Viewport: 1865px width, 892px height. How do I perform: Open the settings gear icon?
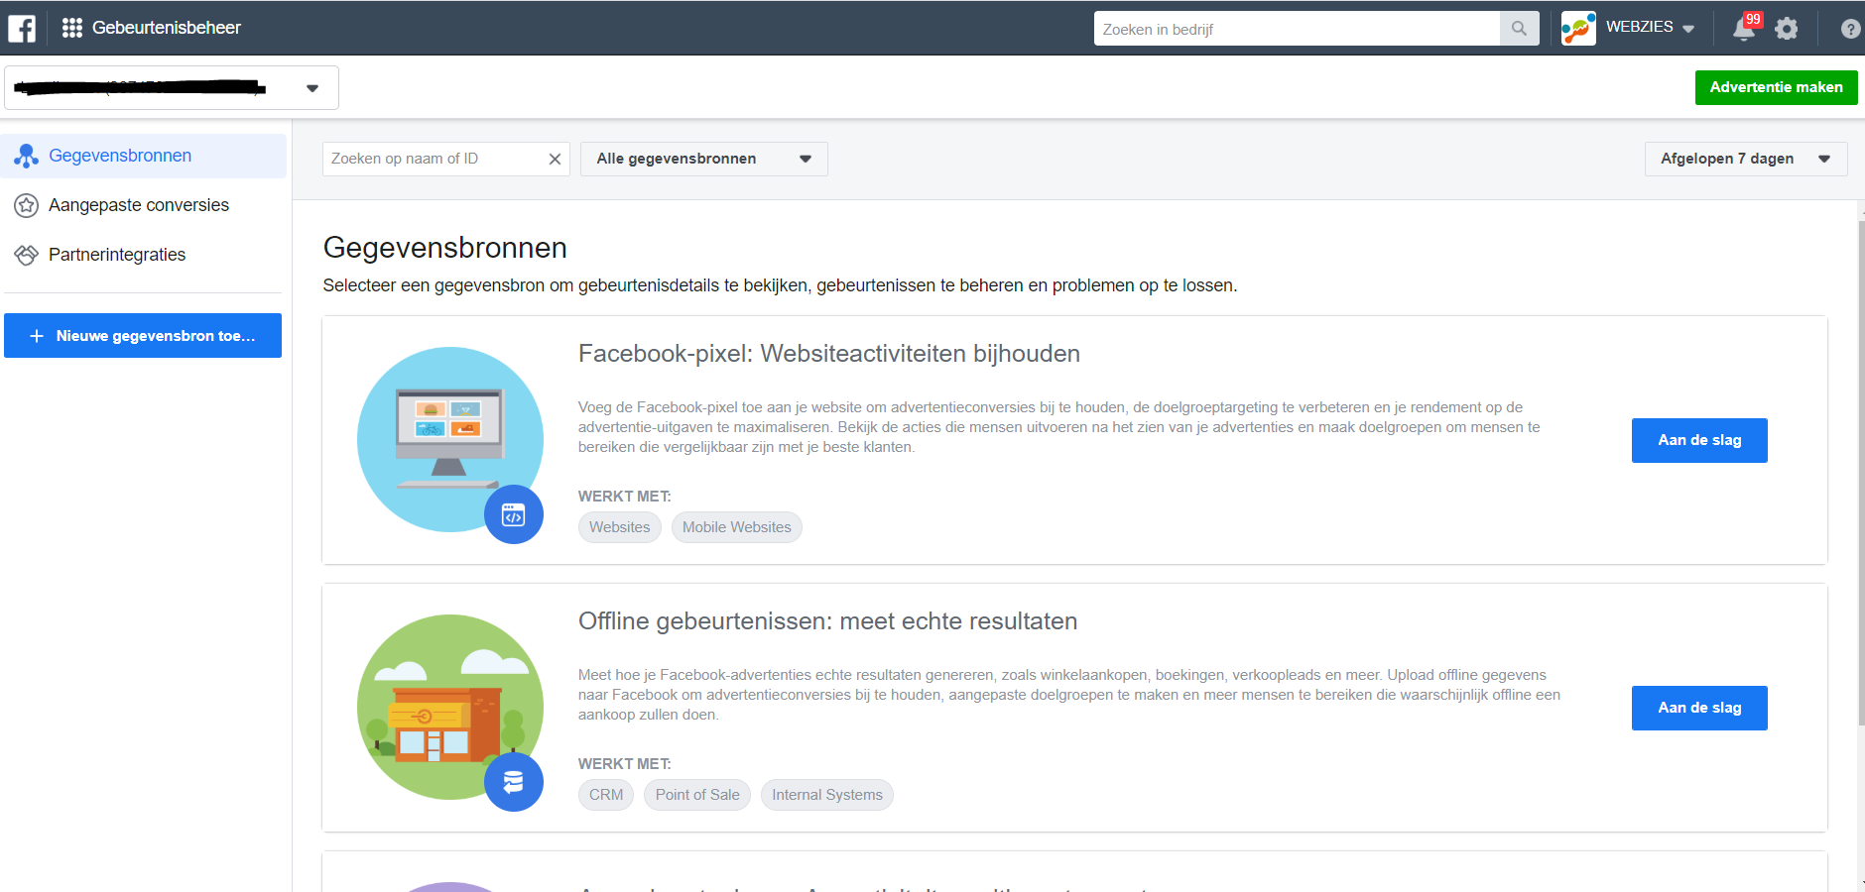[x=1787, y=29]
